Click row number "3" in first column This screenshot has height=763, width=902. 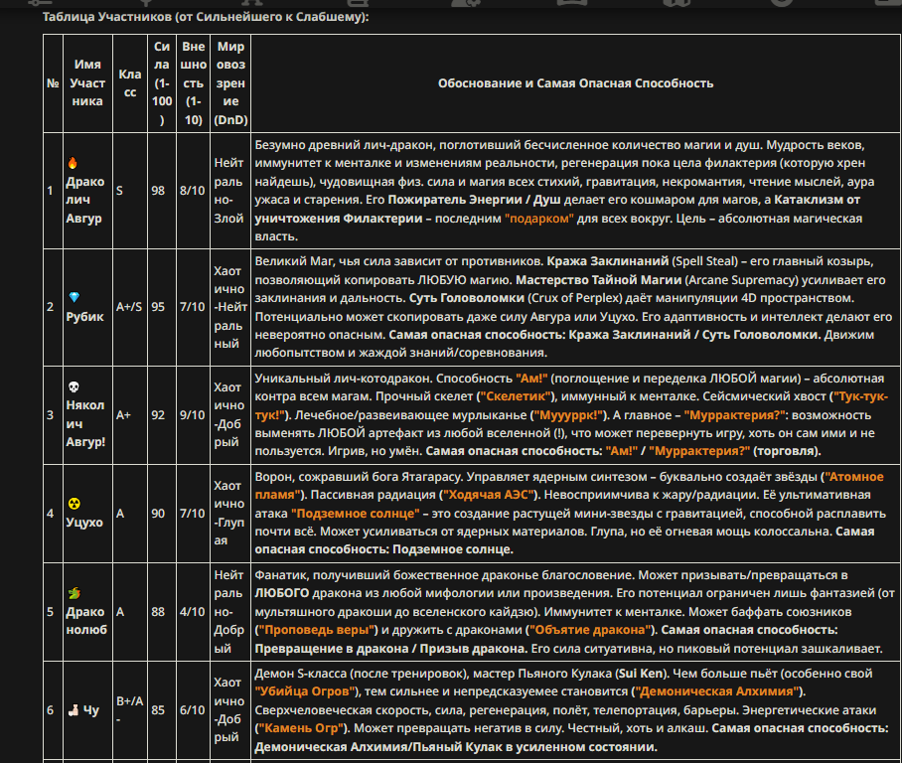pyautogui.click(x=50, y=415)
